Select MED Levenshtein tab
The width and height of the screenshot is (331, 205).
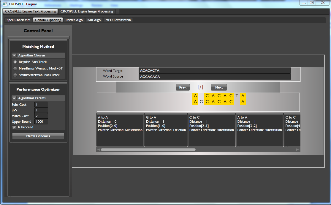point(118,20)
